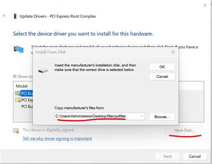
Task: Confirm with the OK button
Action: 162,67
